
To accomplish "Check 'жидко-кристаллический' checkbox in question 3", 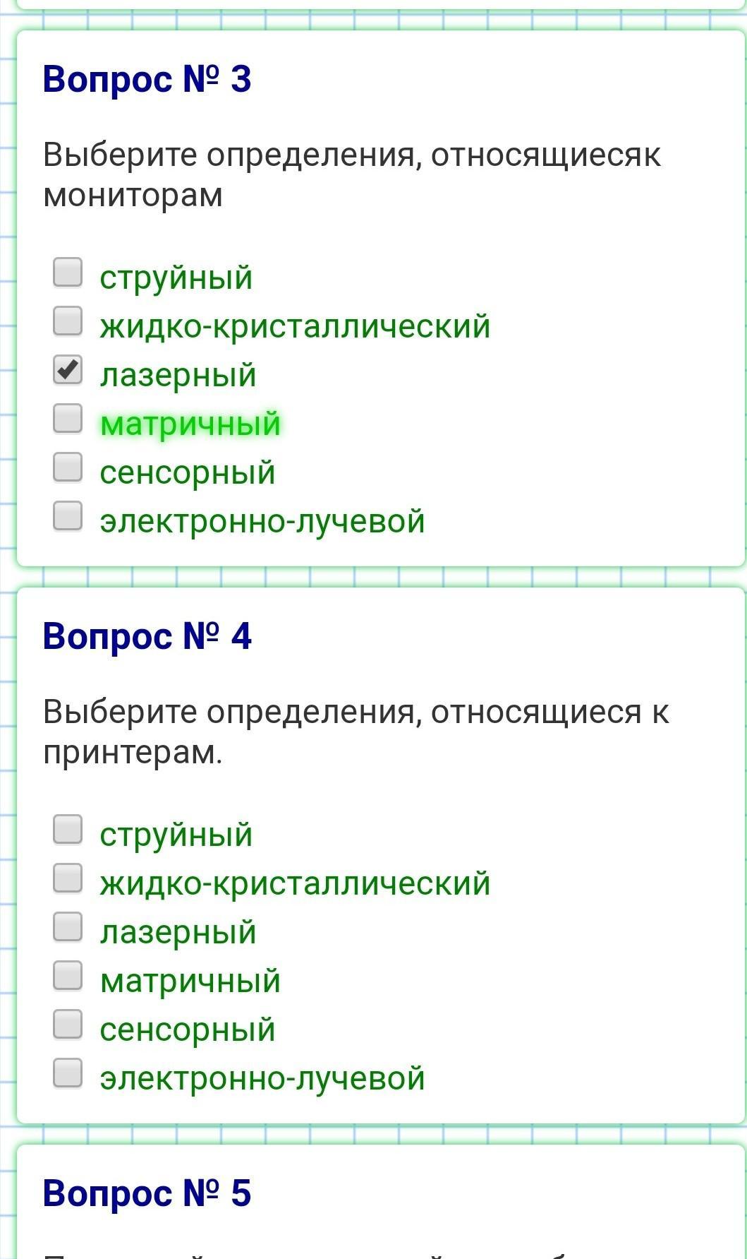I will coord(68,321).
